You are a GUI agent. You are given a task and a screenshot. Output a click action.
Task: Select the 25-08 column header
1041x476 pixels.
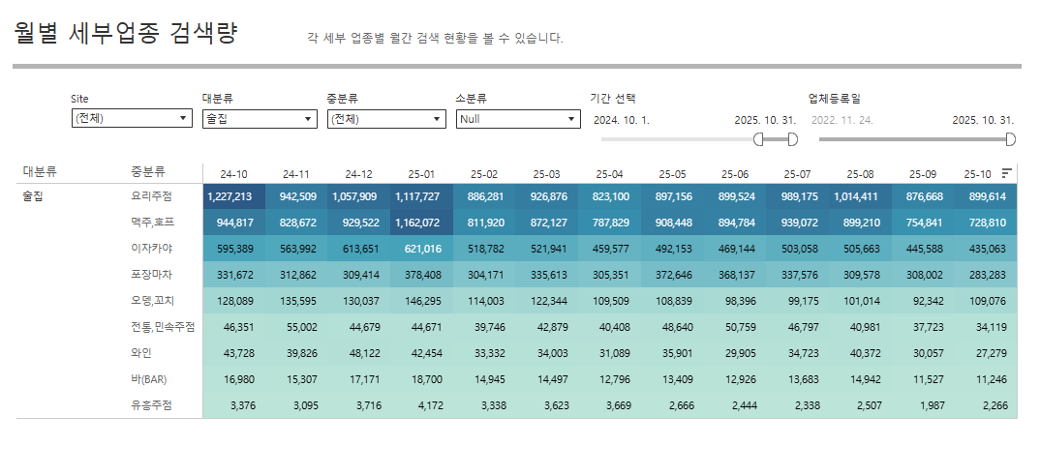[860, 174]
